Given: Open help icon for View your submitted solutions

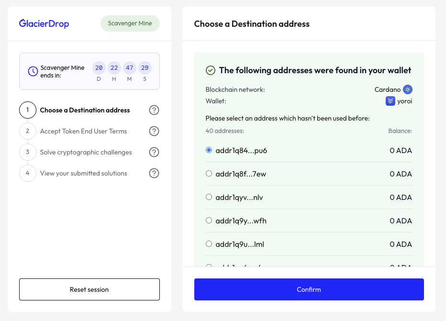Looking at the screenshot, I should coord(154,173).
